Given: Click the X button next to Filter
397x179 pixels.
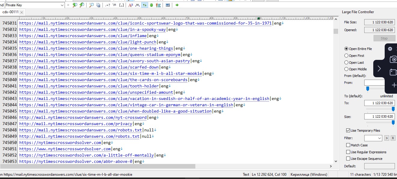Looking at the screenshot, I should (393, 138).
